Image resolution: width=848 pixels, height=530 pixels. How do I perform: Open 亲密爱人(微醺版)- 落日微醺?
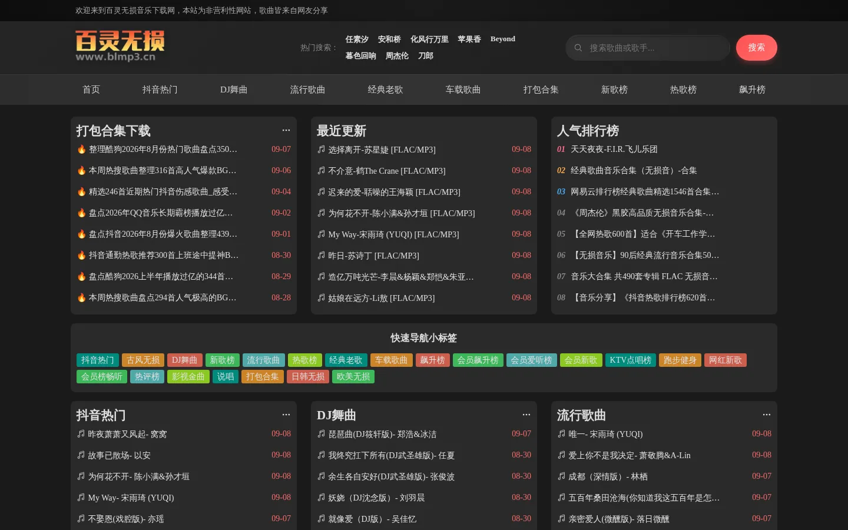click(618, 519)
